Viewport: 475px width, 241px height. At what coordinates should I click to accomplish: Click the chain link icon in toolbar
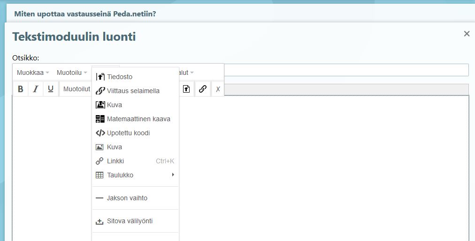pyautogui.click(x=202, y=89)
